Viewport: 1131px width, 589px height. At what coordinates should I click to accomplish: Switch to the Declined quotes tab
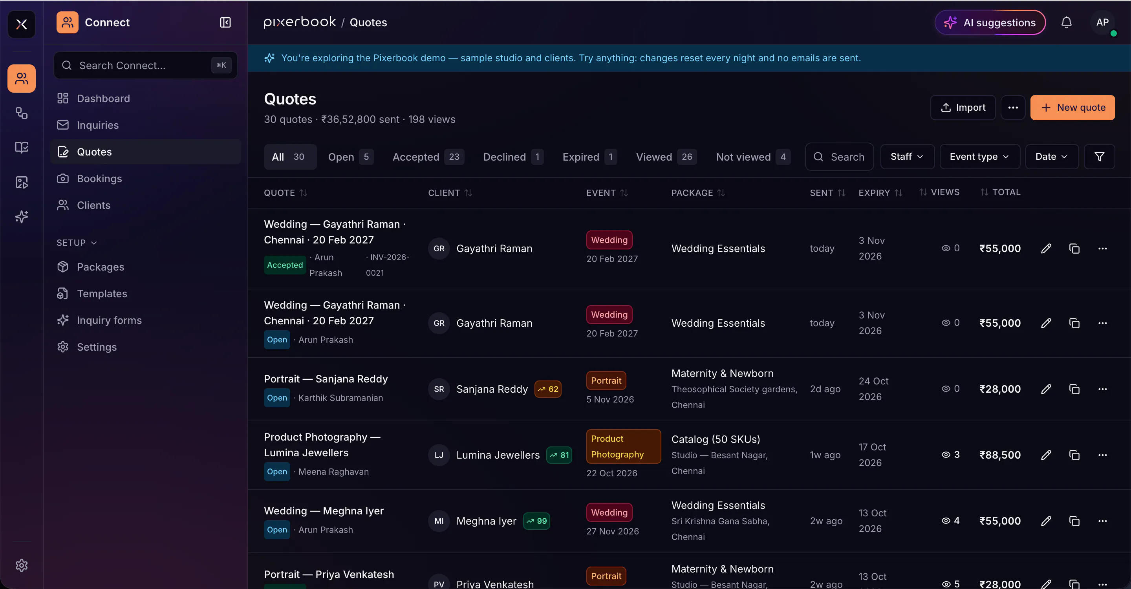point(513,157)
